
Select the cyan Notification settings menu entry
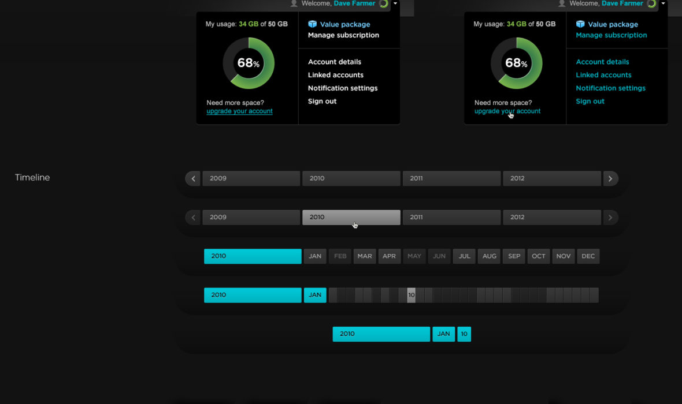coord(610,88)
